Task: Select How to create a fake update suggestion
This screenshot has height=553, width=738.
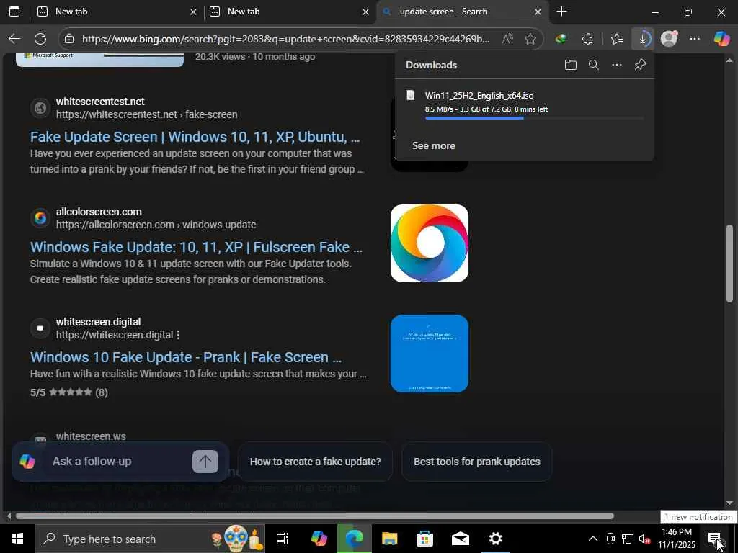Action: click(316, 462)
